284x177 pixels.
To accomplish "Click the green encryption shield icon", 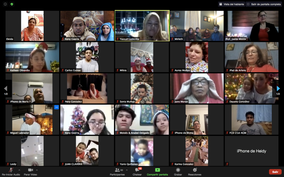I will pos(12,4).
